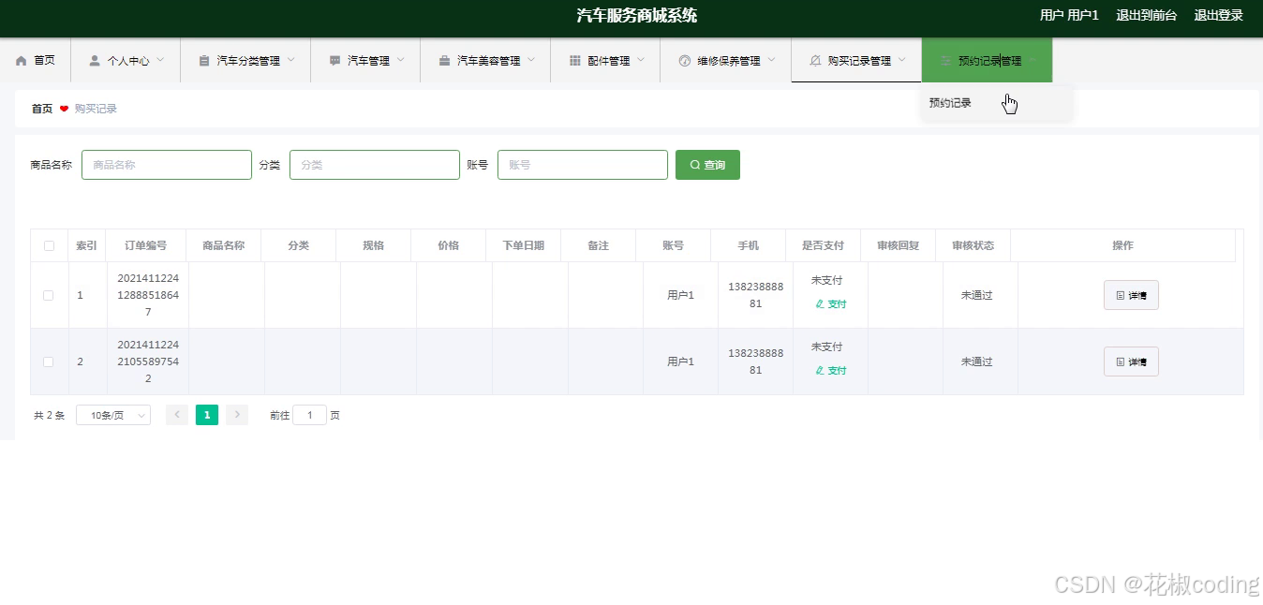Open the 10条/页 page size dropdown

[x=113, y=415]
